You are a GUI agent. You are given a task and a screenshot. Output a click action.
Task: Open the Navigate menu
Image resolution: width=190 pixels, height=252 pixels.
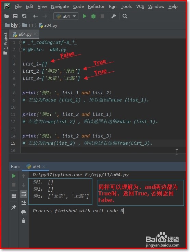pyautogui.click(x=60, y=7)
